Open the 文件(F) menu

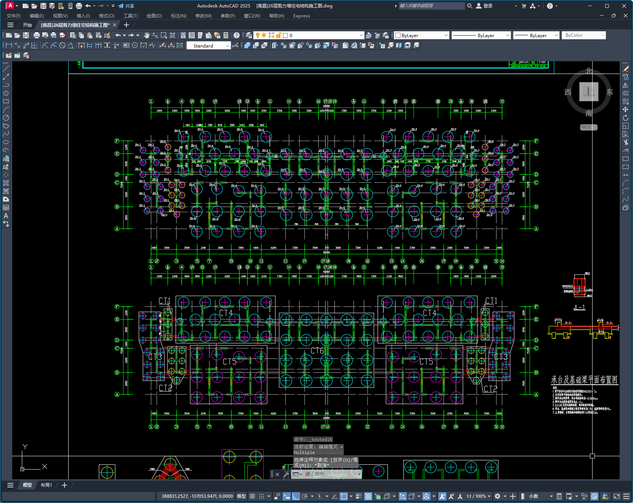click(x=14, y=16)
